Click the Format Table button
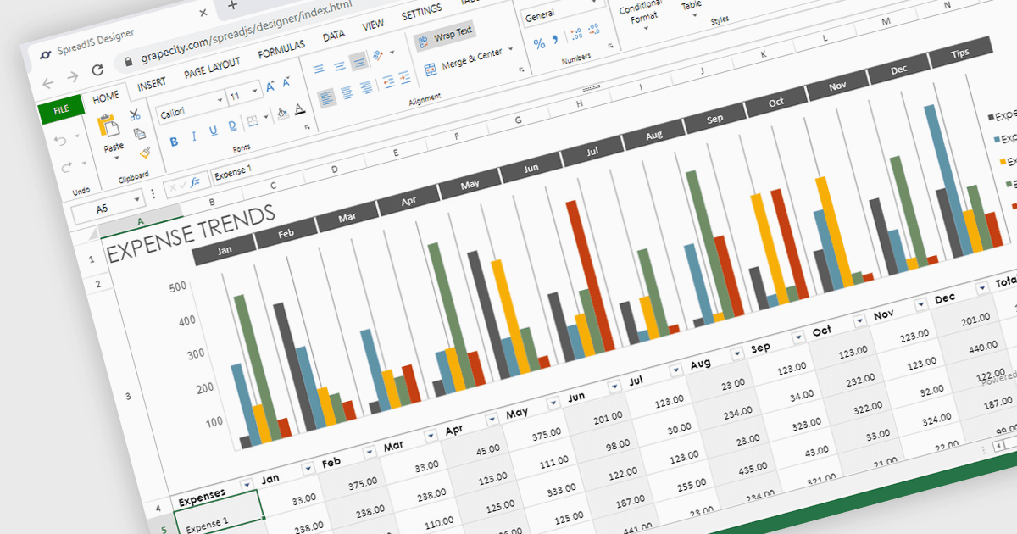Viewport: 1017px width, 534px height. point(691,7)
